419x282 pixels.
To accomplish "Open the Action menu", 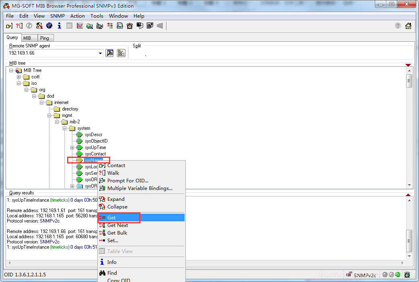I will (78, 16).
